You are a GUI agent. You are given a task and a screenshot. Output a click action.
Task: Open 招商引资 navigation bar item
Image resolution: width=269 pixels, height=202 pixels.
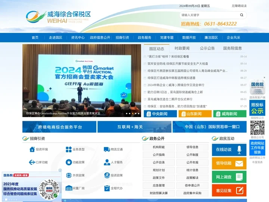pos(122,37)
